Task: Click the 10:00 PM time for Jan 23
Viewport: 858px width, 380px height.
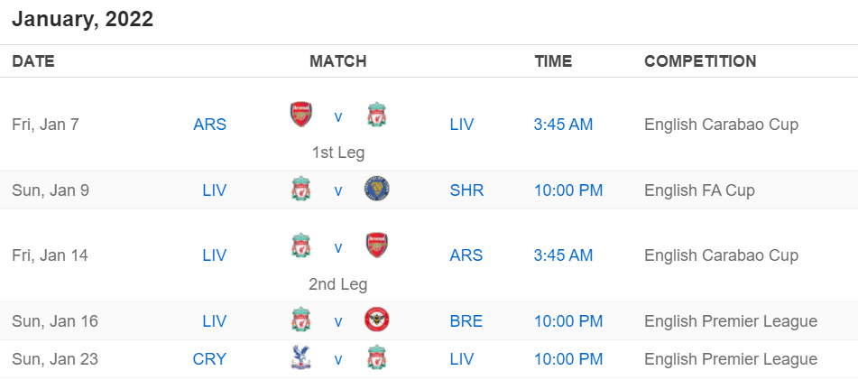Action: pyautogui.click(x=568, y=359)
